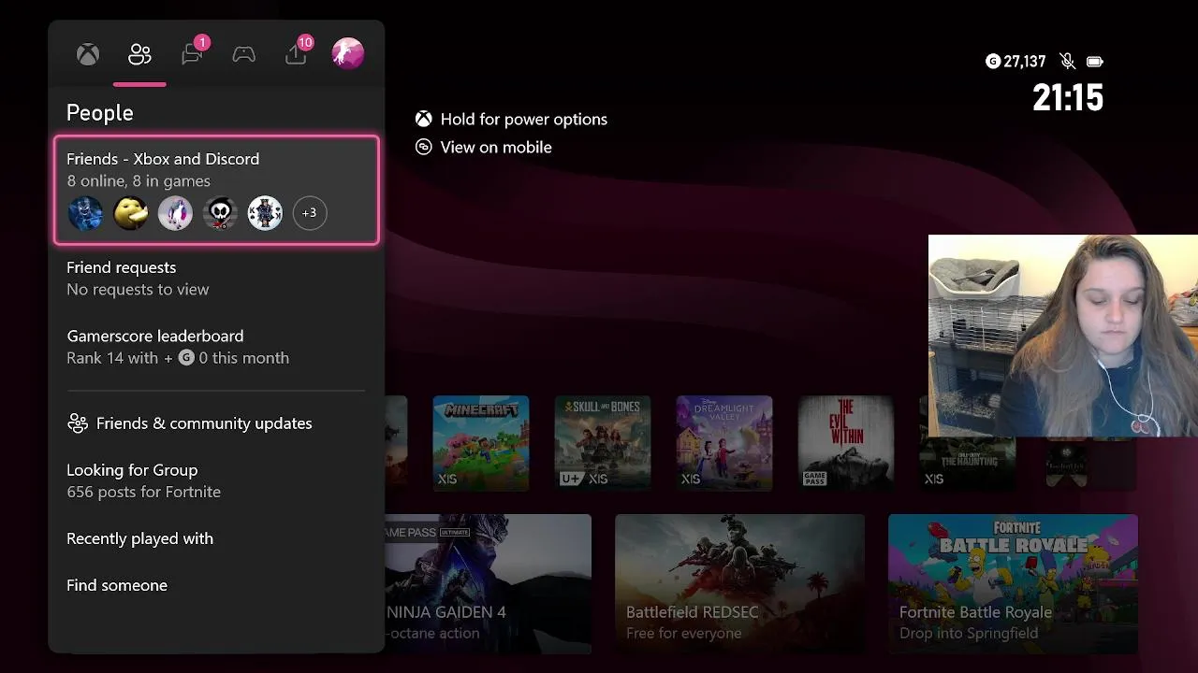The width and height of the screenshot is (1198, 673).
Task: Click 'No requests to view' text
Action: [138, 290]
